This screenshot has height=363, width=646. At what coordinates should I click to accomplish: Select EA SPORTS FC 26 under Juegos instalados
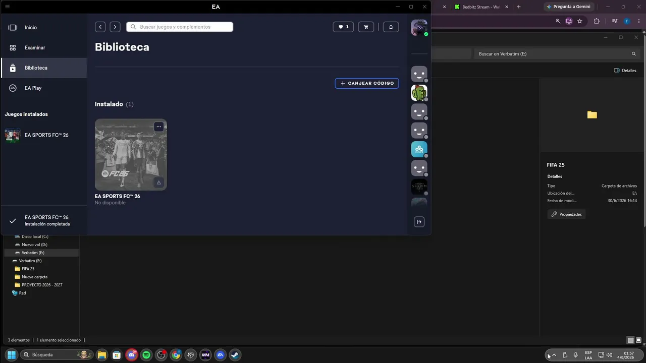click(44, 135)
